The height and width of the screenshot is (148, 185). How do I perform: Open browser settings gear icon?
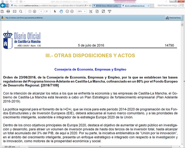click(183, 6)
